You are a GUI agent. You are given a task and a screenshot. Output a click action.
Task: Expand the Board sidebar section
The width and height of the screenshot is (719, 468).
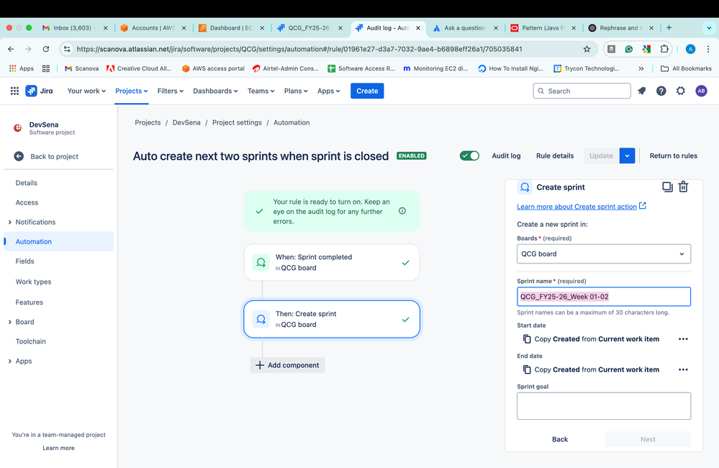click(x=9, y=322)
